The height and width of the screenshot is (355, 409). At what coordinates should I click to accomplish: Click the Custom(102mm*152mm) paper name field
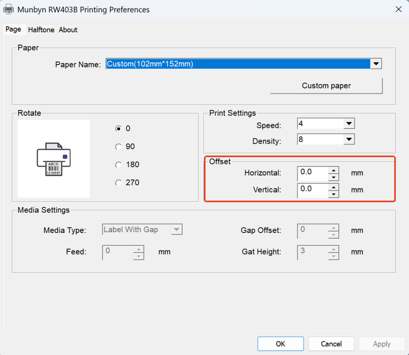pos(238,64)
